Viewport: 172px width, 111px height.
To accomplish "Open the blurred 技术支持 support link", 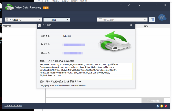I will pos(73,45).
